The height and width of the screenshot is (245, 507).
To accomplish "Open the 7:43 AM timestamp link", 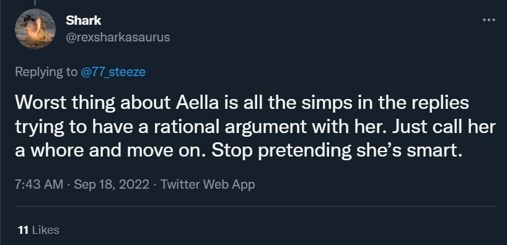I will click(x=39, y=184).
